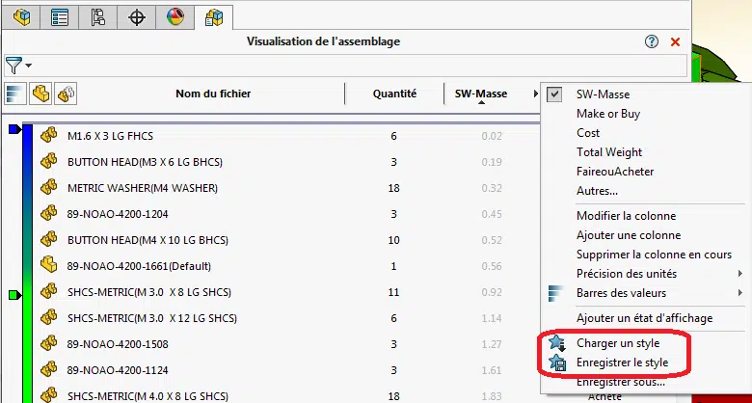Click icon of 89-NOAO-4200-1508
The height and width of the screenshot is (403, 752).
coord(48,343)
